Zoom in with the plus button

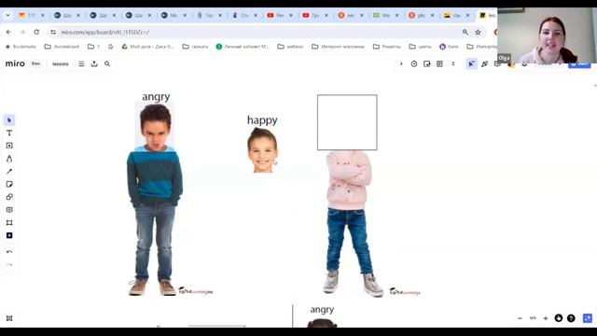click(x=545, y=318)
